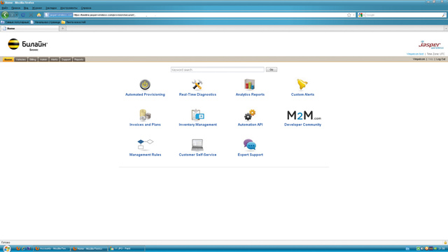Open a new tab with plus button
Image resolution: width=448 pixels, height=252 pixels.
pyautogui.click(x=62, y=28)
